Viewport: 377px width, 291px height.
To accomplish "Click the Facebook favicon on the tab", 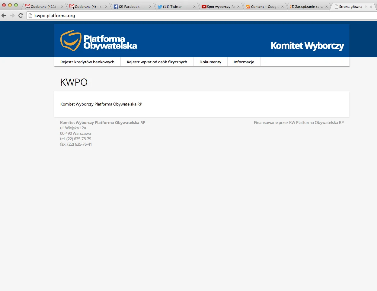I will tap(116, 6).
